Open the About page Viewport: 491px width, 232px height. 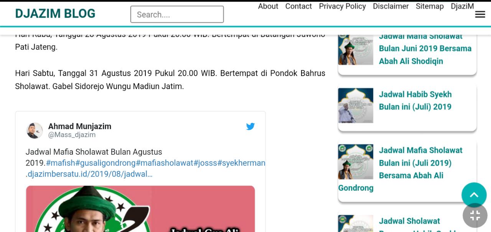click(x=268, y=6)
